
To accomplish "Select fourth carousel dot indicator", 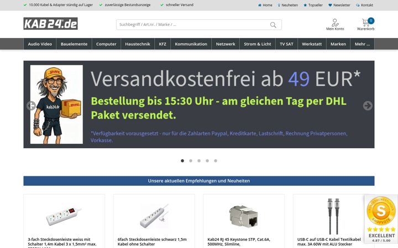I will click(207, 161).
